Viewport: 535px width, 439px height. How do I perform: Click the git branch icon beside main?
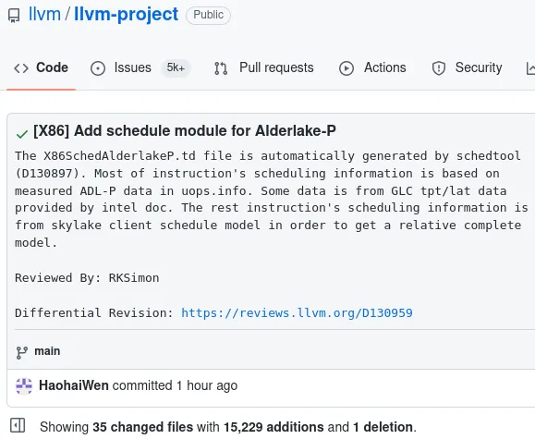click(22, 353)
